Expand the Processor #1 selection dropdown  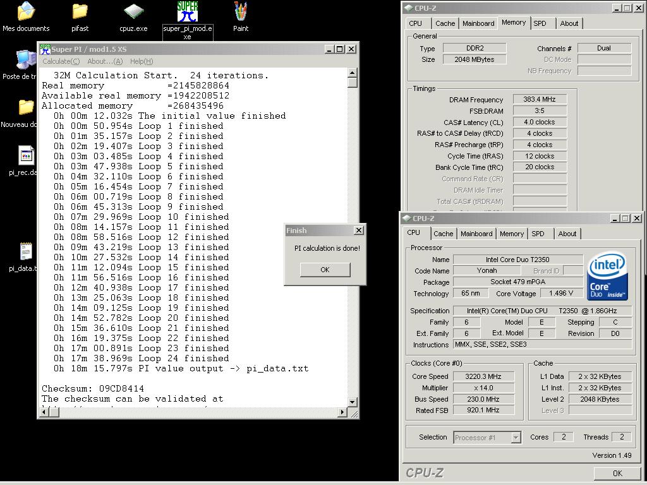(x=516, y=438)
